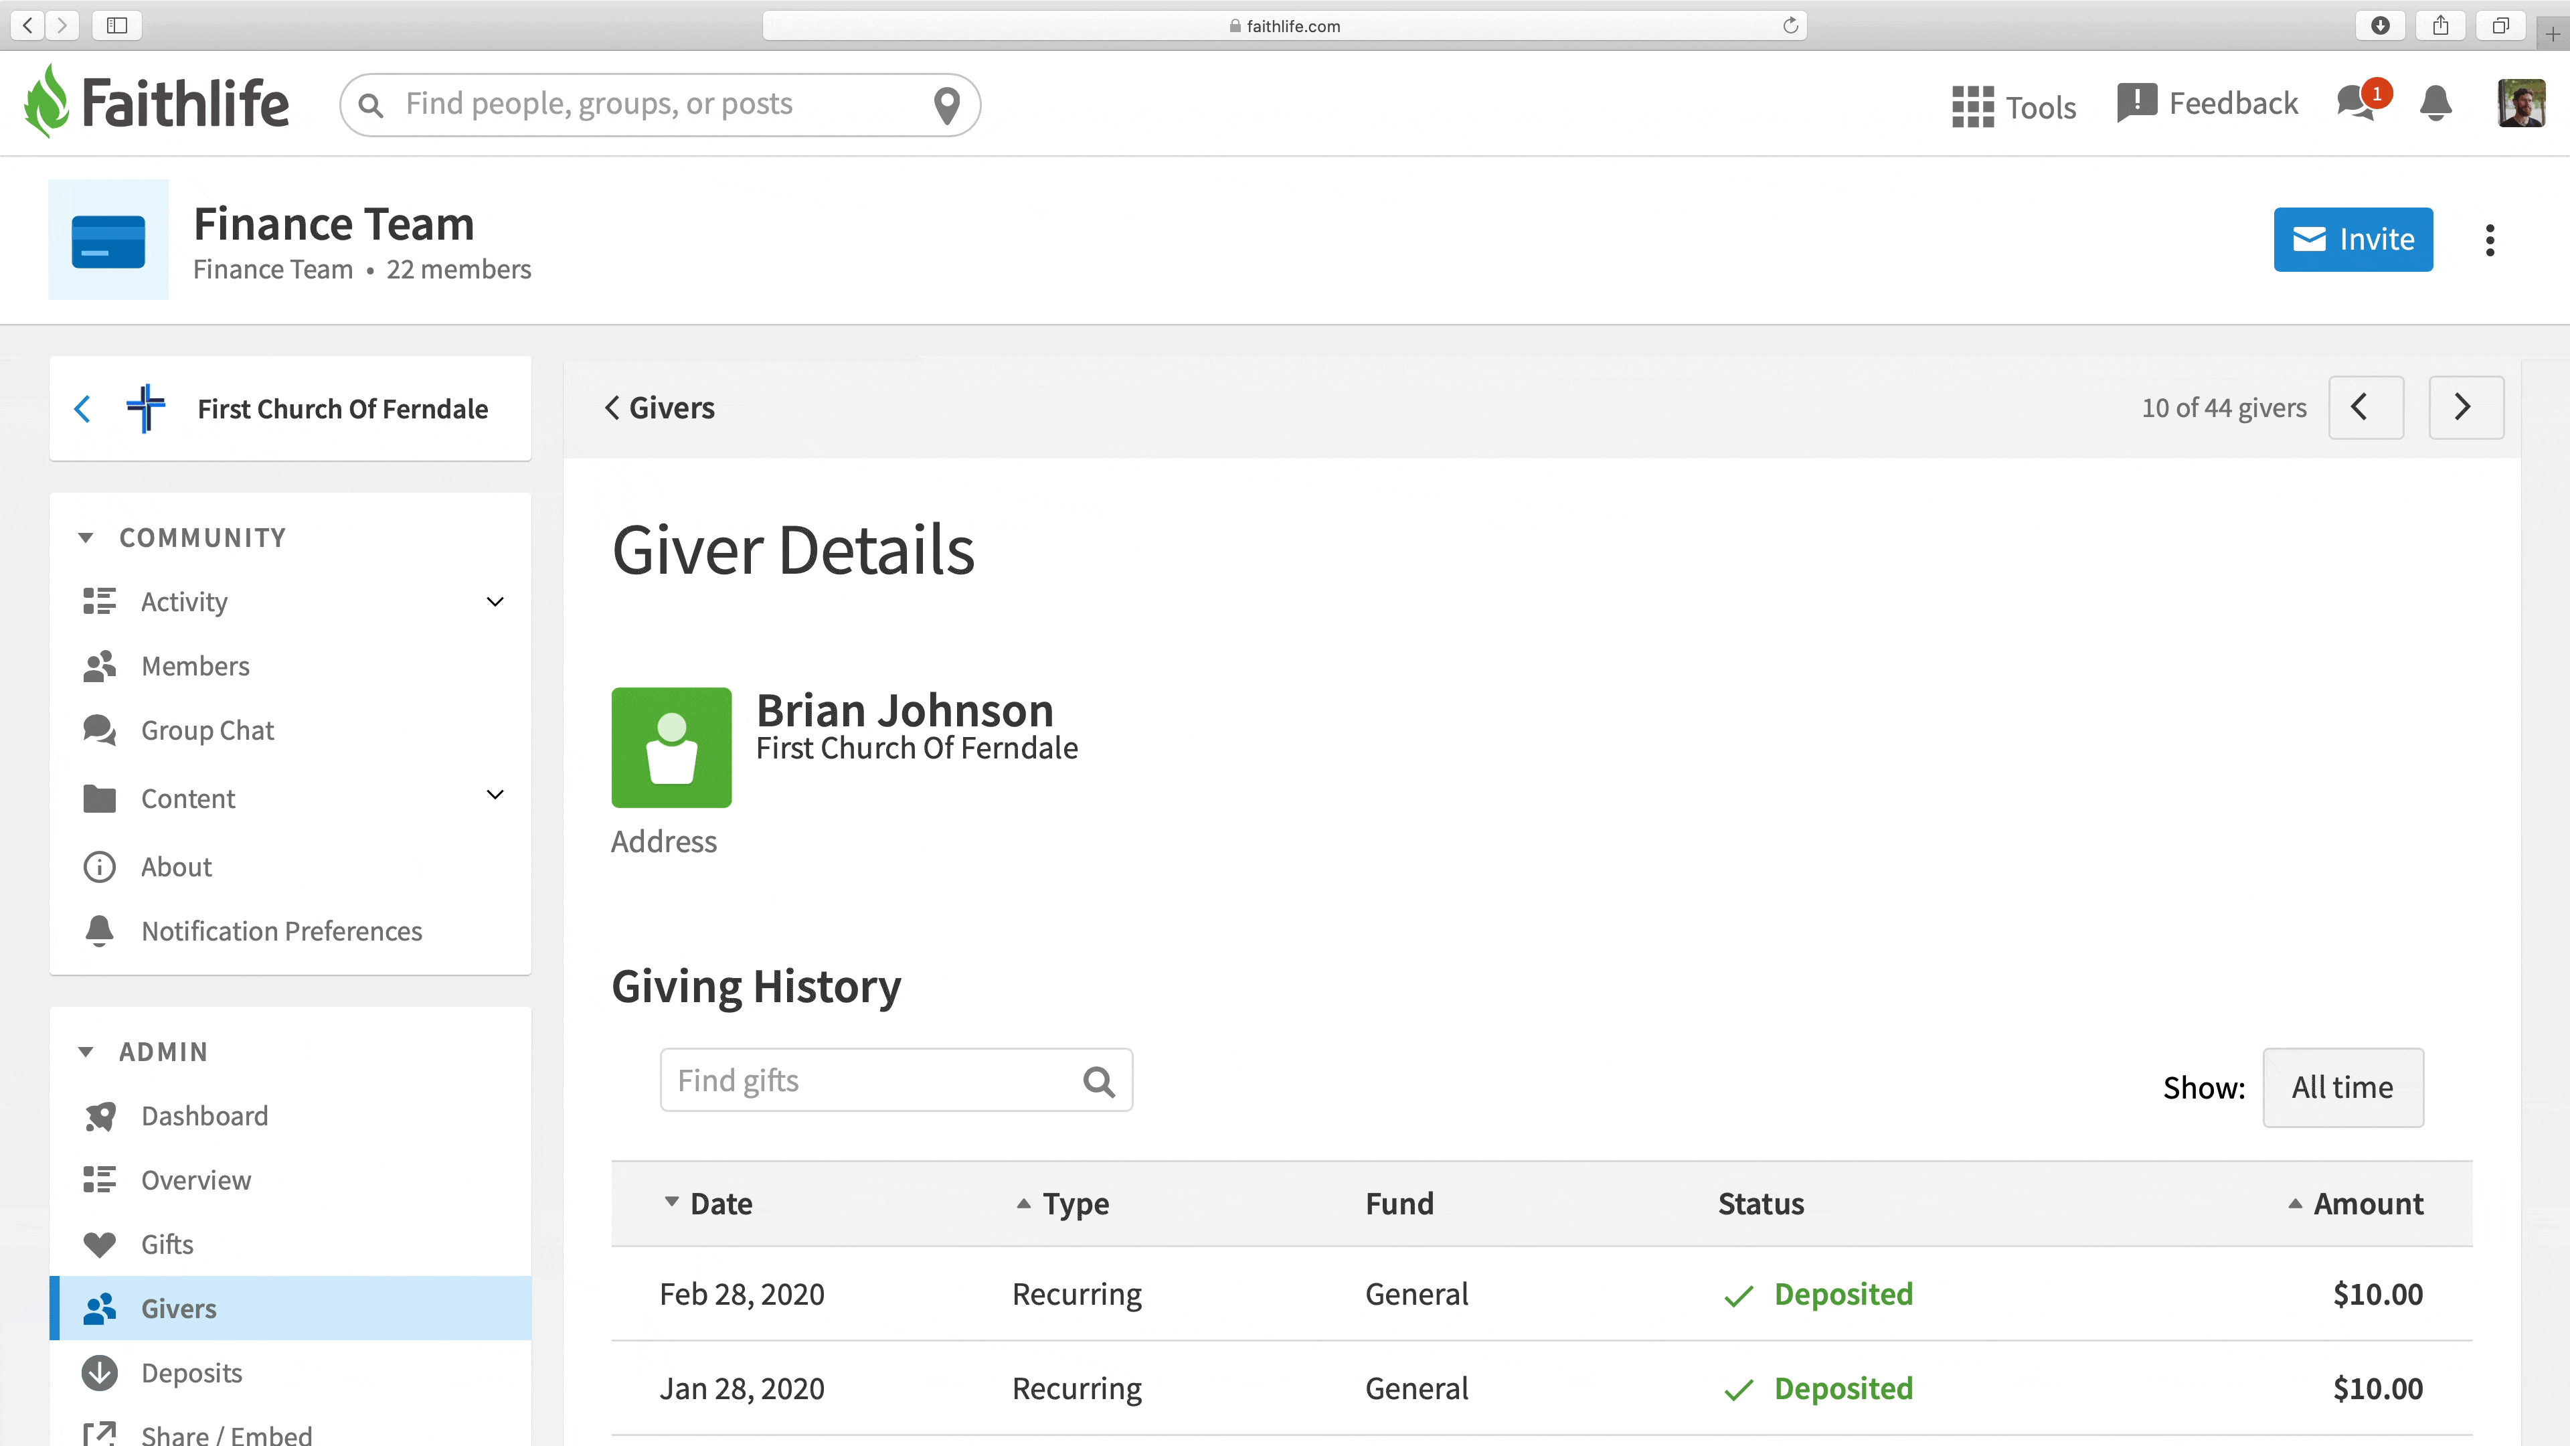
Task: Open Dashboard in admin menu
Action: 205,1116
